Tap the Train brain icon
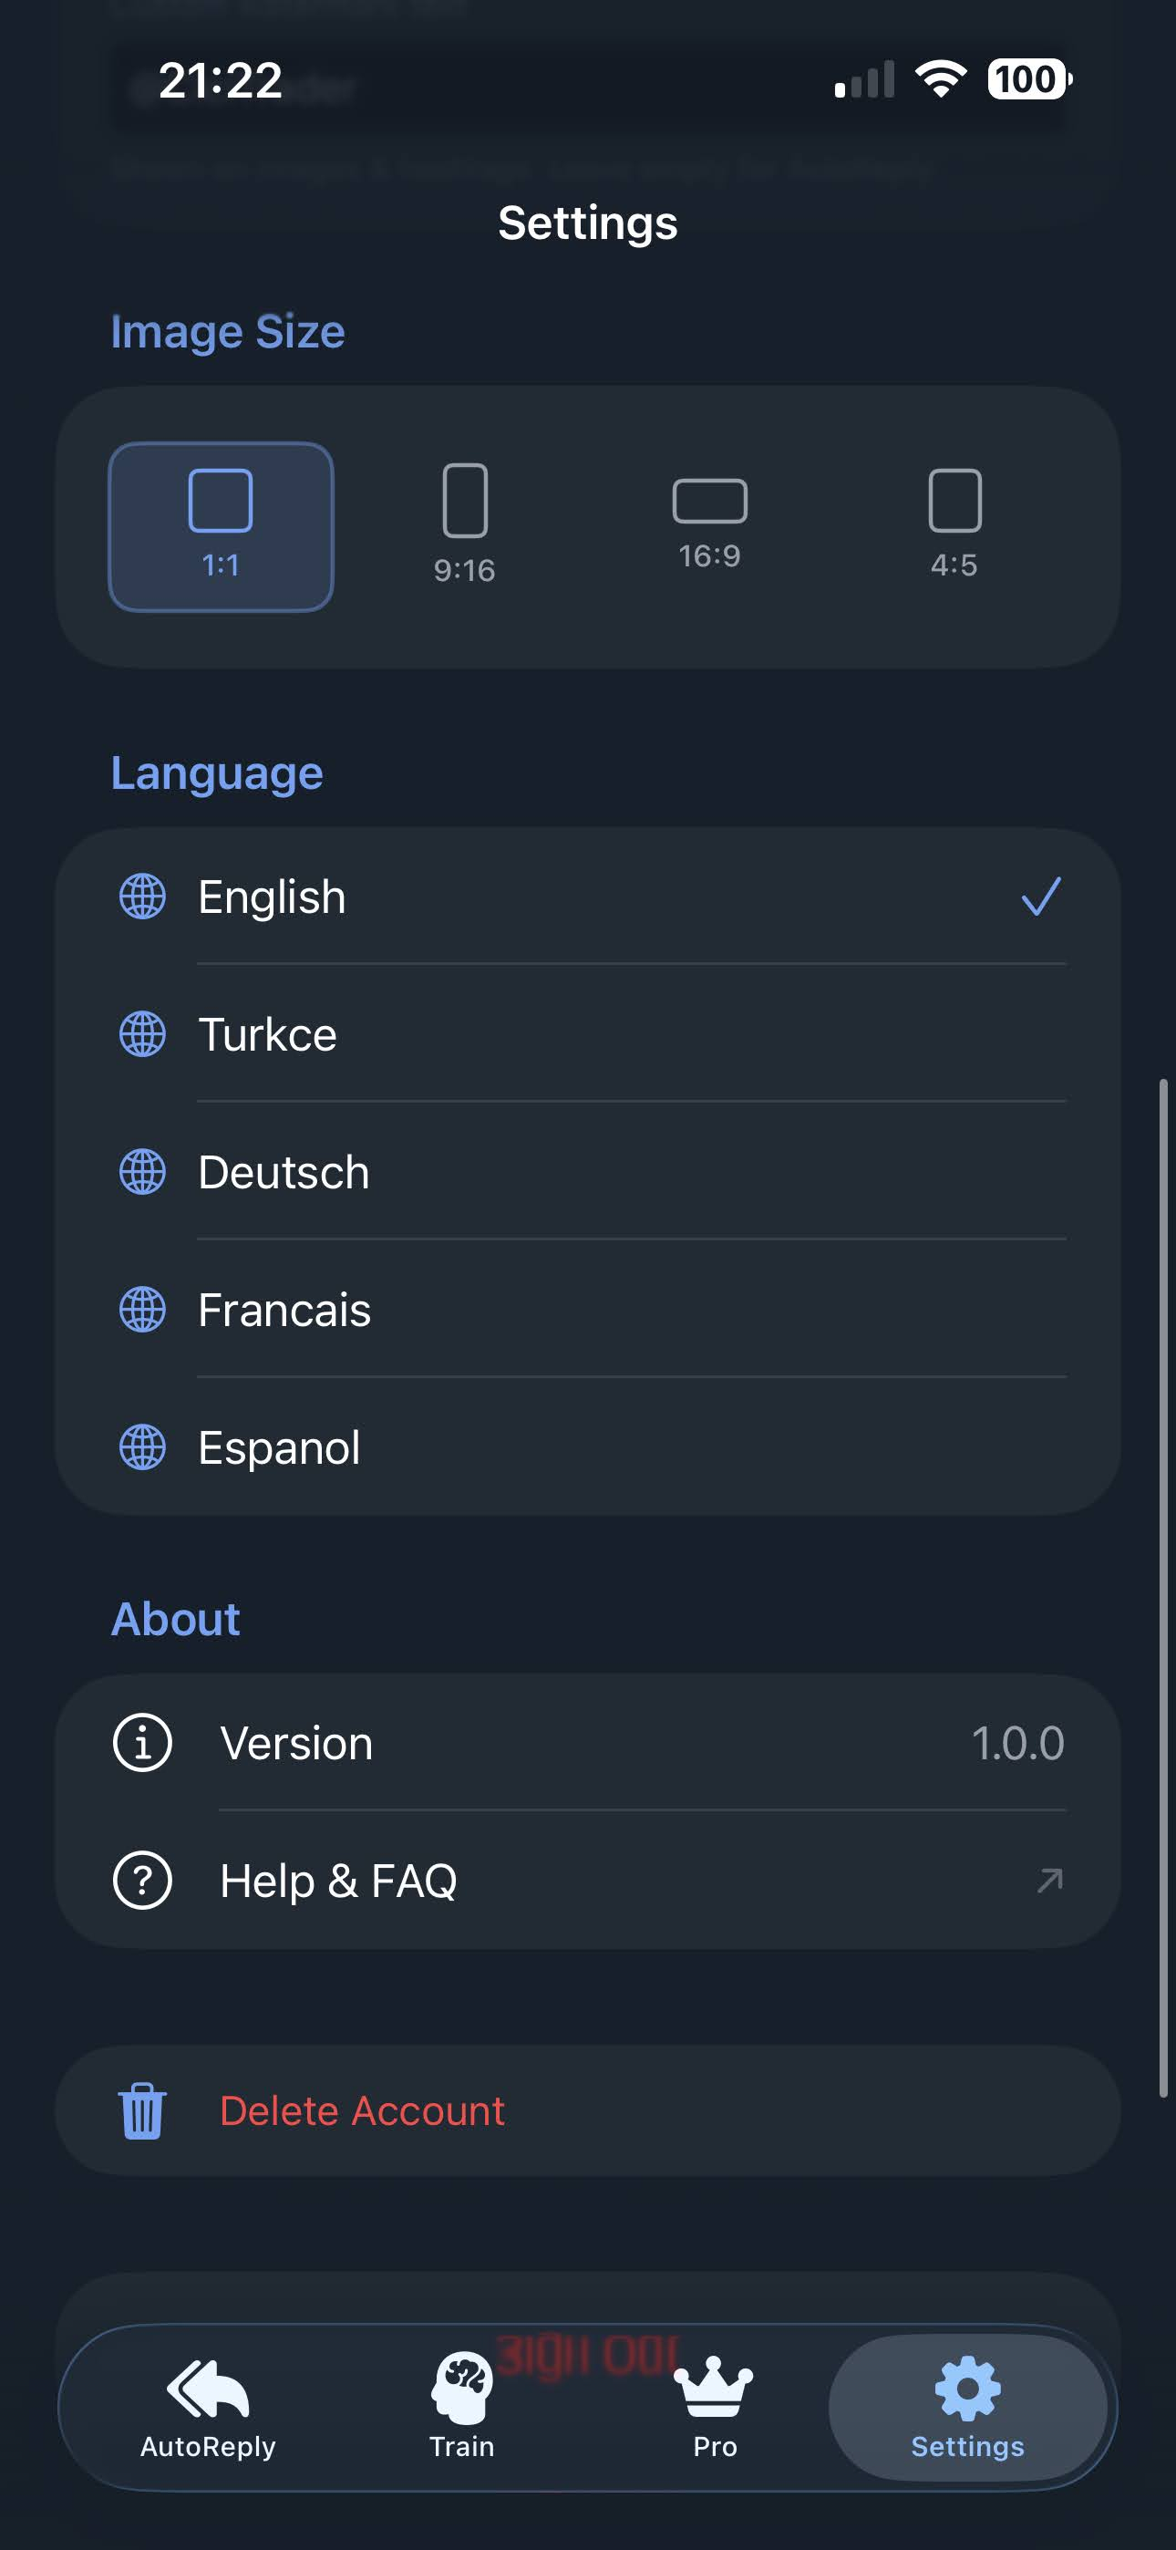 point(461,2389)
